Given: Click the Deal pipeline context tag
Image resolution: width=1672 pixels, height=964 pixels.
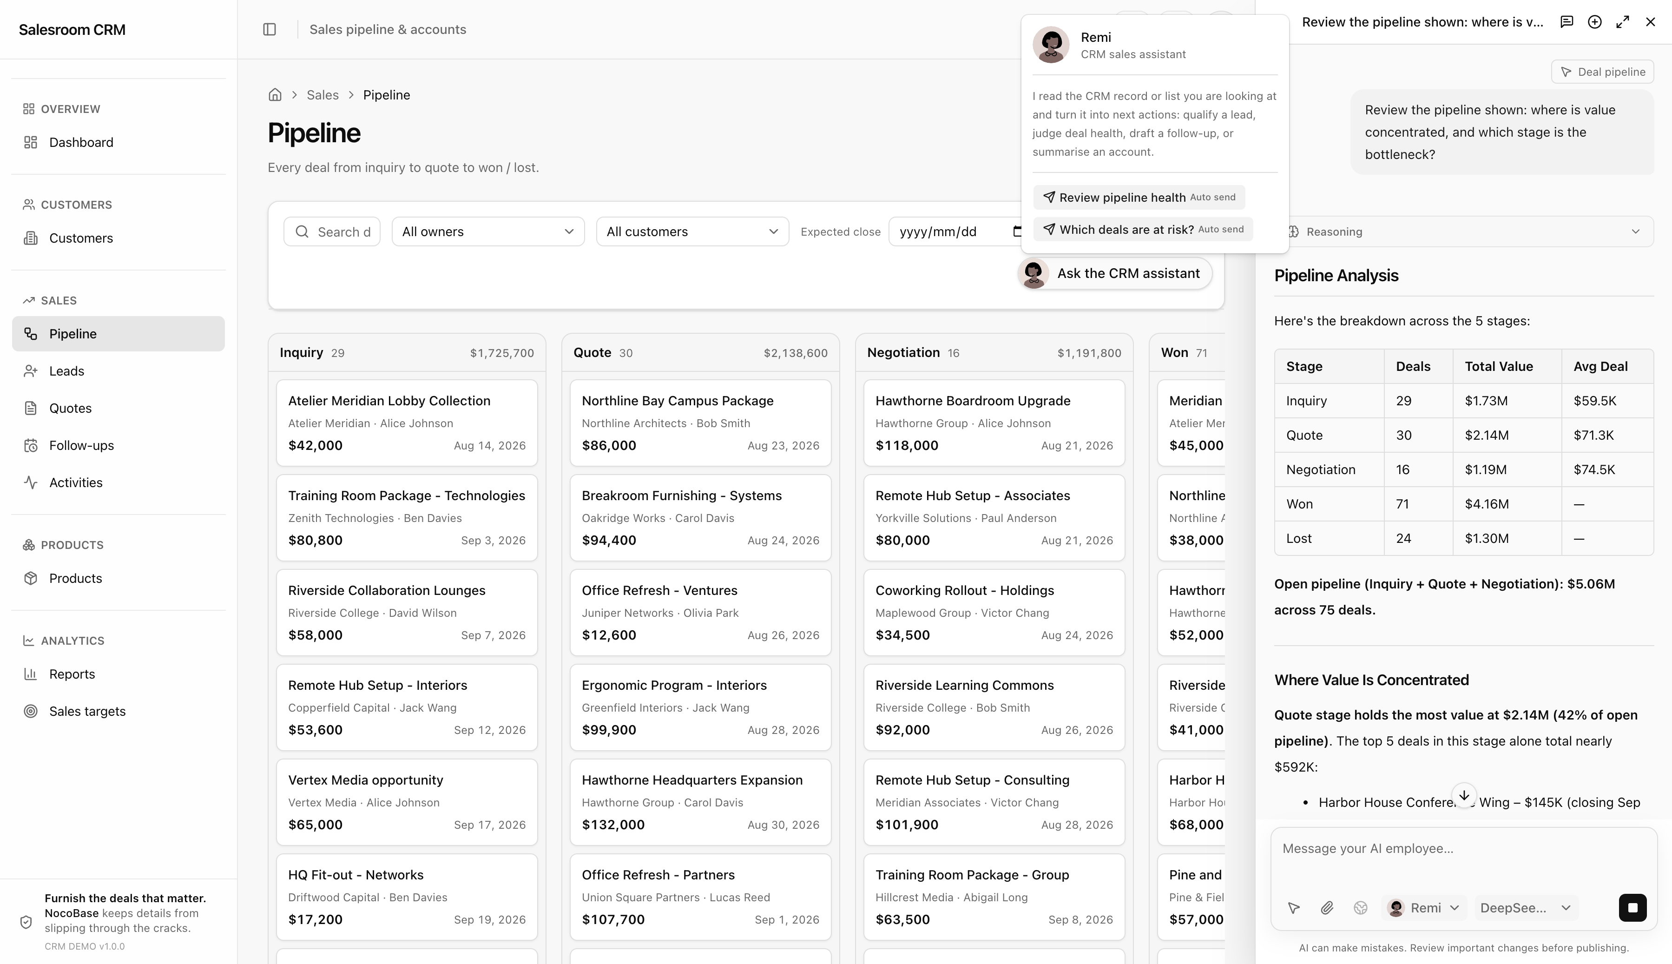Looking at the screenshot, I should click(1602, 72).
